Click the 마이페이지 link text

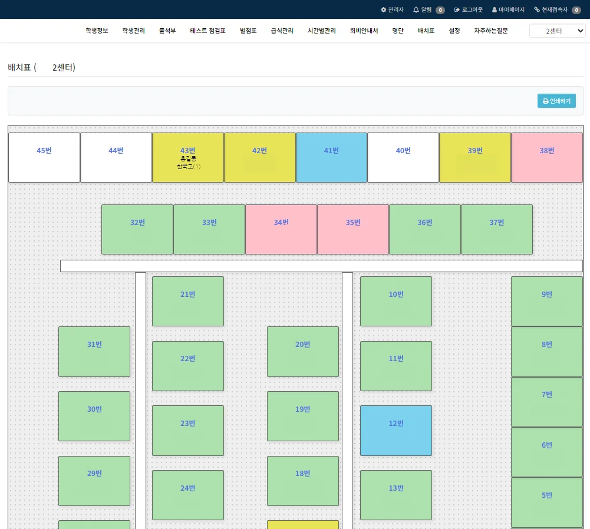coord(512,10)
